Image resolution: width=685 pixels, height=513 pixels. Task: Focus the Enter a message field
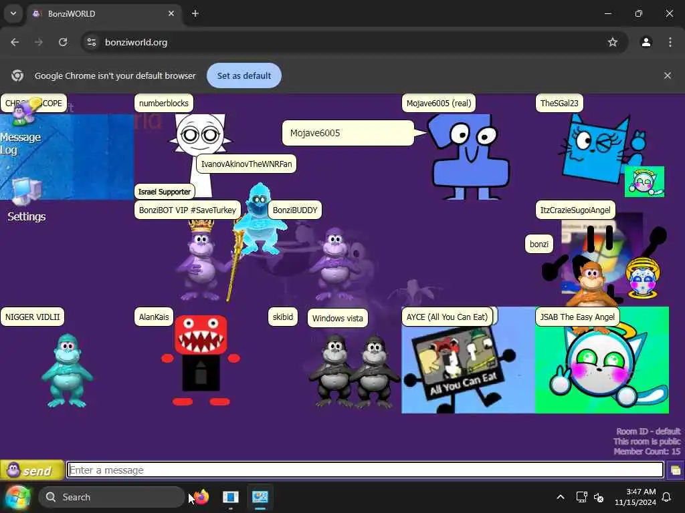pyautogui.click(x=365, y=470)
